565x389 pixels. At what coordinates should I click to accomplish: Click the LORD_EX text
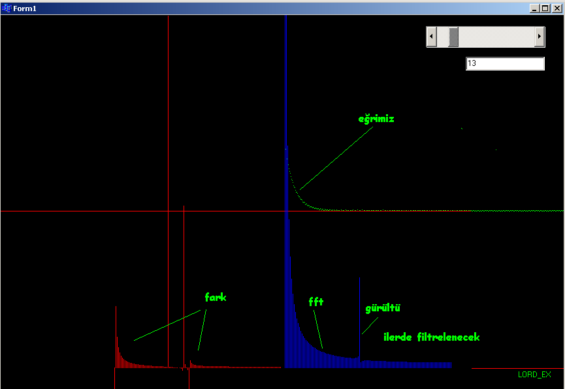tap(534, 375)
